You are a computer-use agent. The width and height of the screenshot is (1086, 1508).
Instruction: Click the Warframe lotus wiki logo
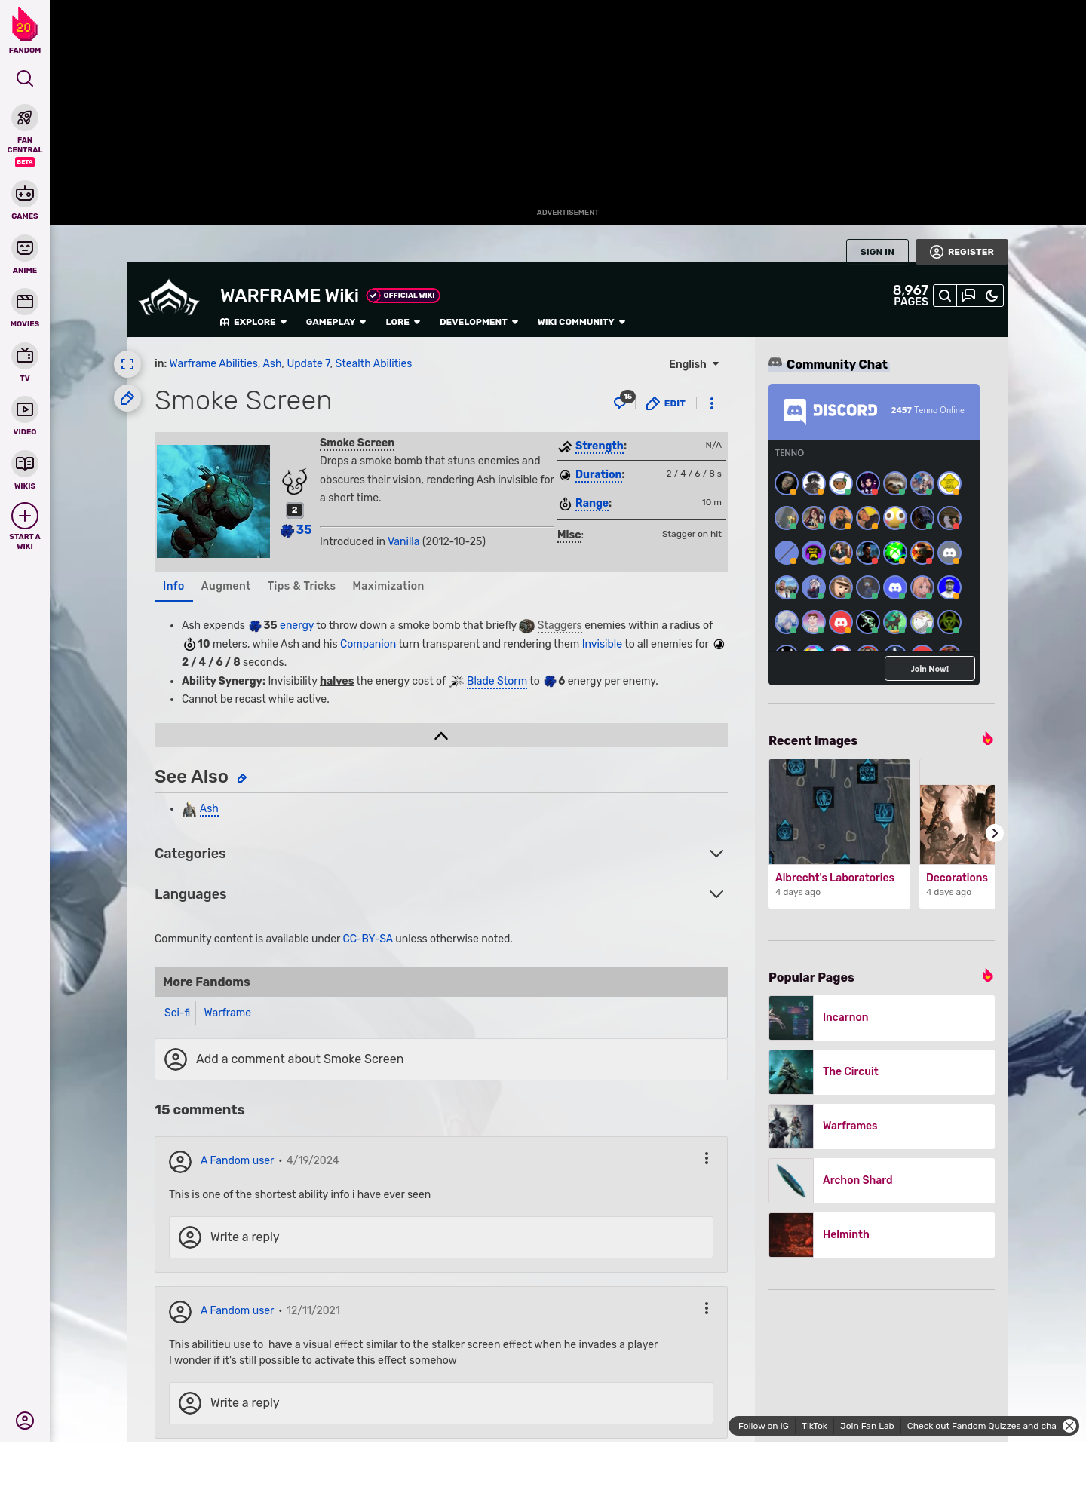click(169, 299)
